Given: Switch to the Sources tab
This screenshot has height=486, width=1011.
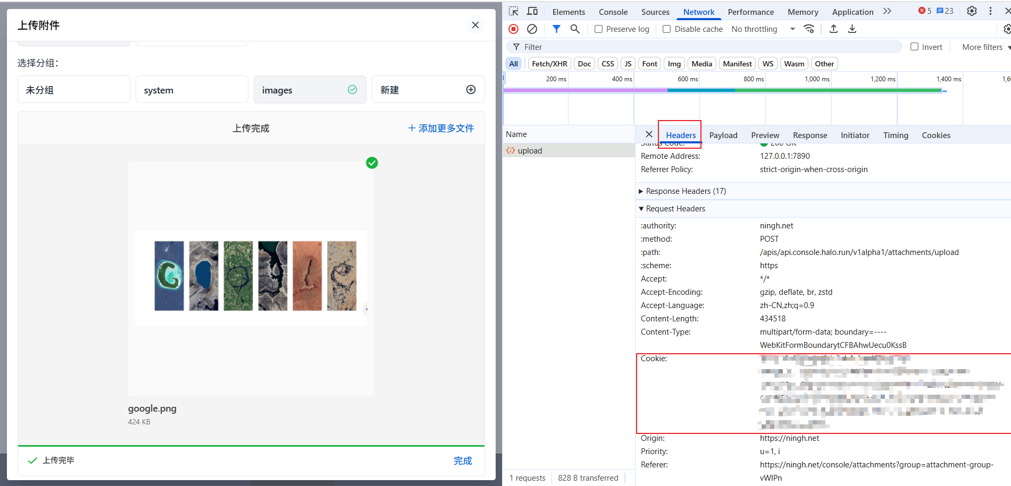Looking at the screenshot, I should tap(655, 12).
